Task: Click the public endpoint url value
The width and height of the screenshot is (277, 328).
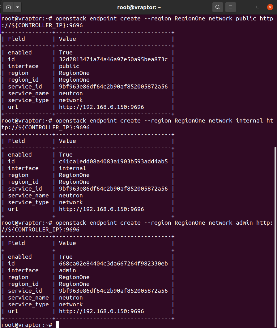Action: tap(101, 107)
